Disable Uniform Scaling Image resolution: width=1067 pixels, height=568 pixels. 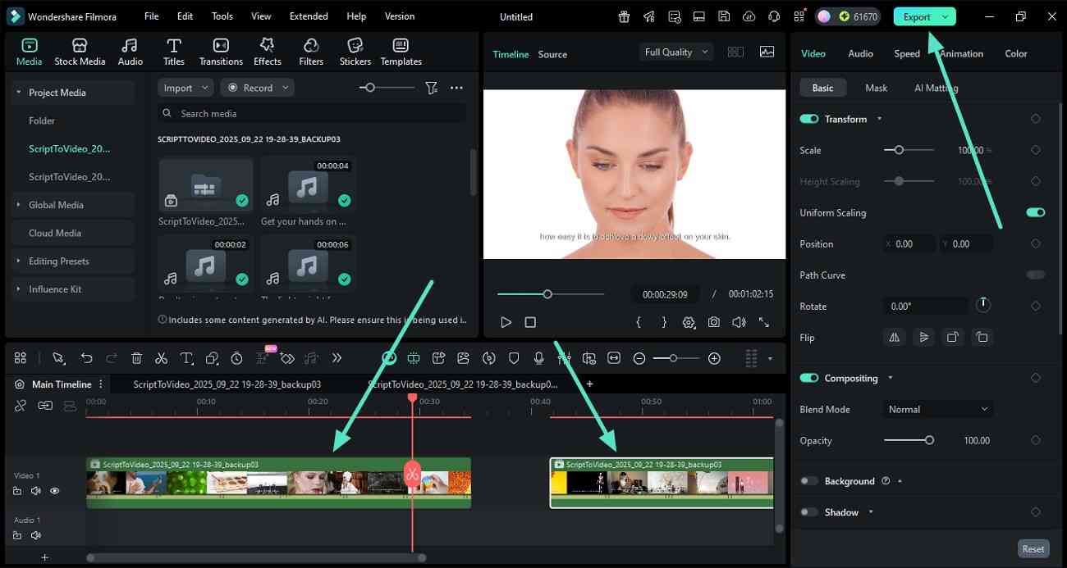(x=1035, y=212)
